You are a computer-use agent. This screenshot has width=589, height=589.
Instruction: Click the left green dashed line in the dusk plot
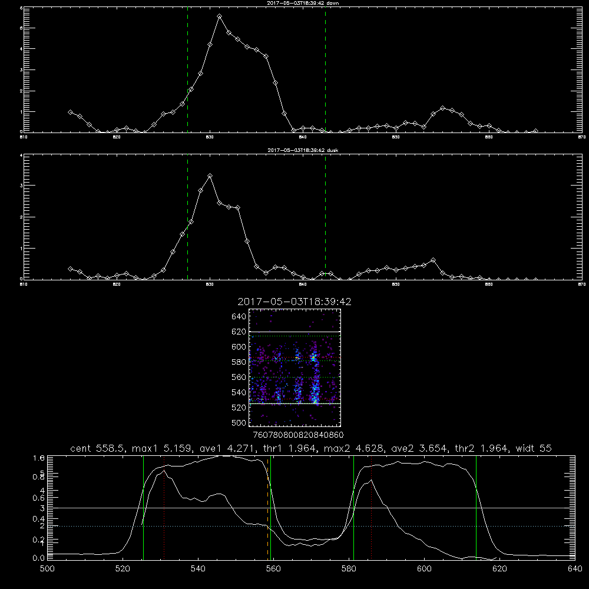pos(187,217)
